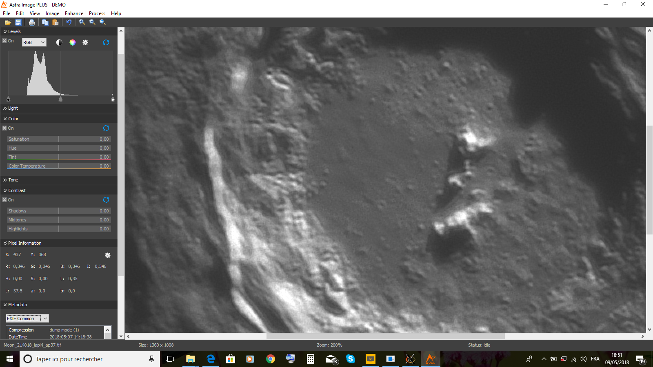This screenshot has height=367, width=653.
Task: Open the RGB channel dropdown
Action: [34, 42]
